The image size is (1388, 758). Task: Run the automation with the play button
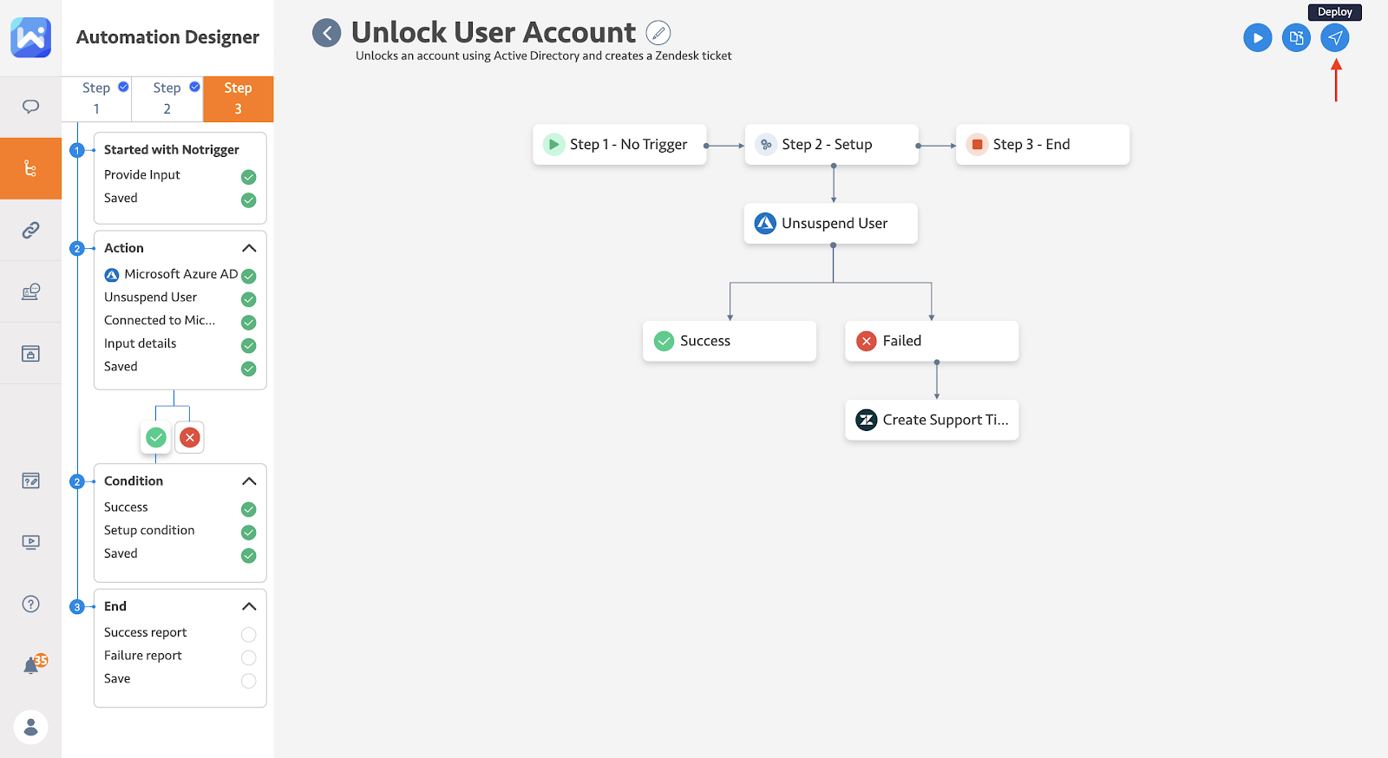point(1258,38)
